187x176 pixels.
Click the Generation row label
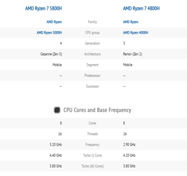(93, 43)
